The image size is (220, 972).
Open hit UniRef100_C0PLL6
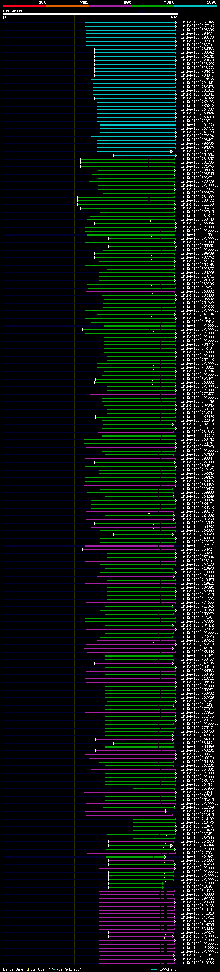197,151
